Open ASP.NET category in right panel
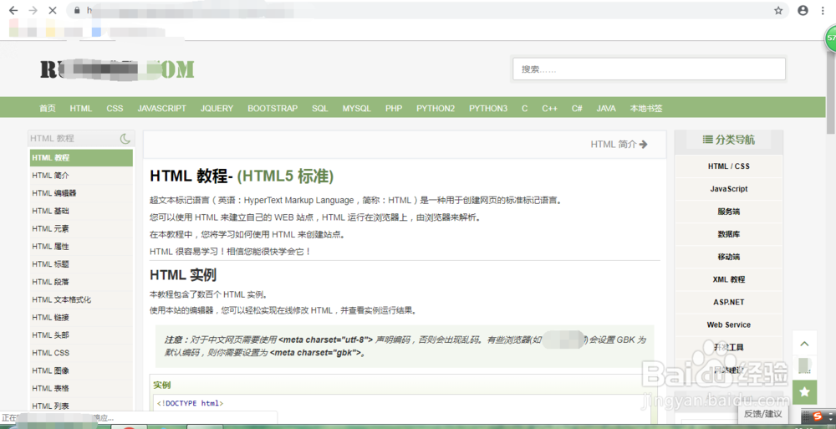The height and width of the screenshot is (429, 836). [729, 302]
